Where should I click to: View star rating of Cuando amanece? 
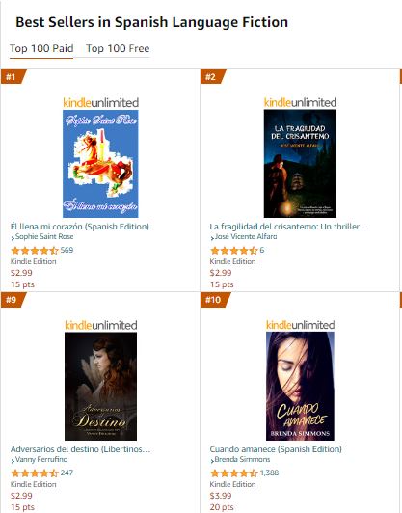[x=234, y=473]
